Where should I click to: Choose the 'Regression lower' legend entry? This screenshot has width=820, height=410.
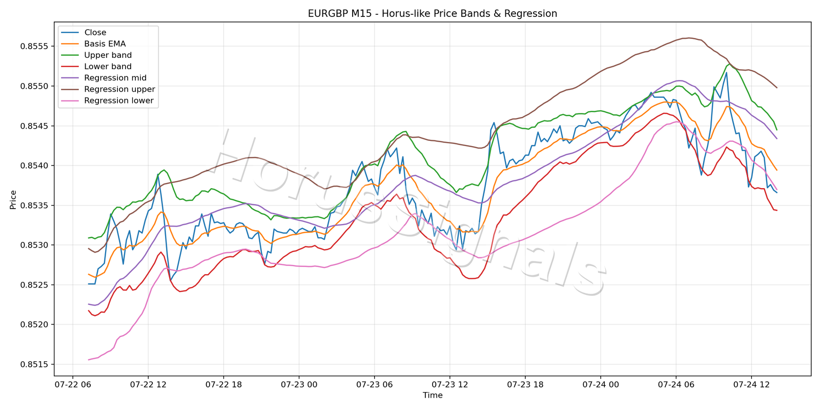pos(119,100)
